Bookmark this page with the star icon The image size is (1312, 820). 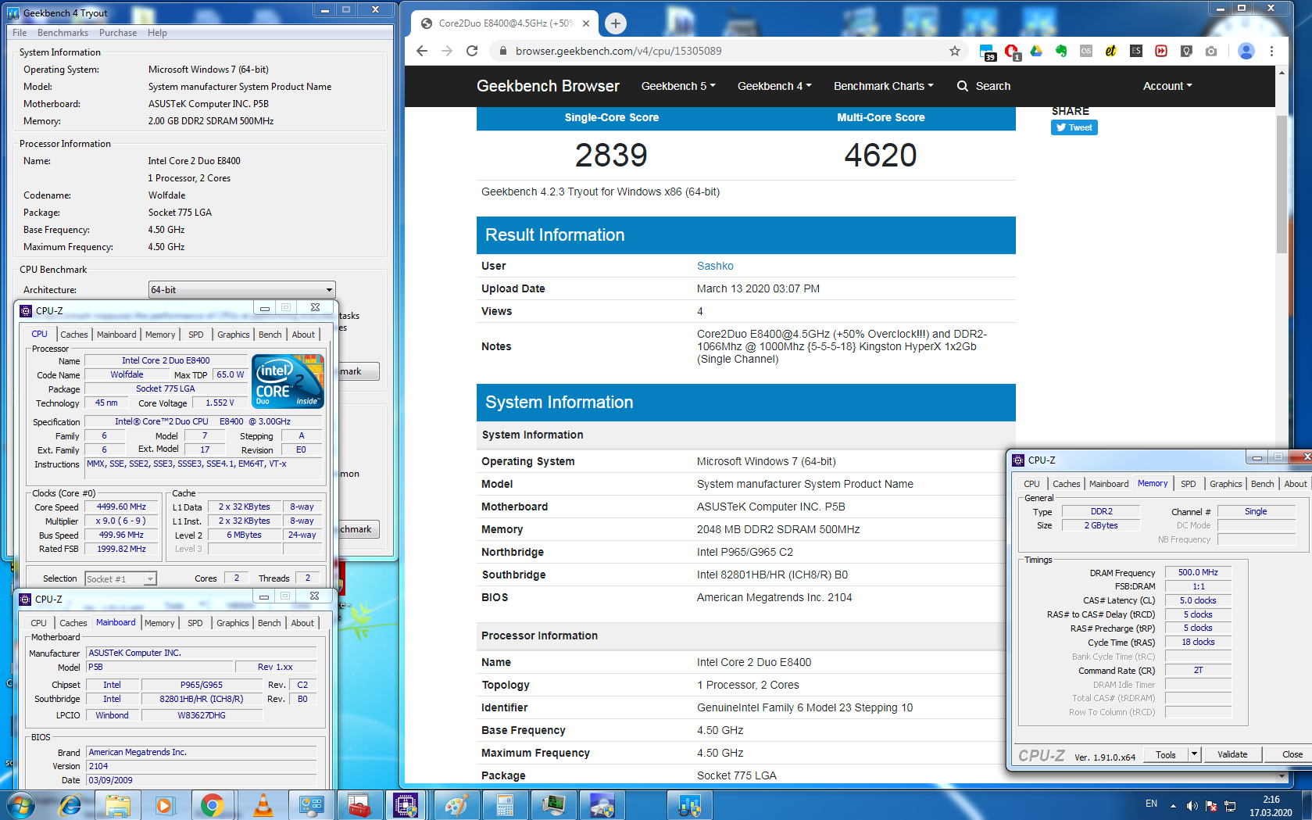[x=954, y=51]
